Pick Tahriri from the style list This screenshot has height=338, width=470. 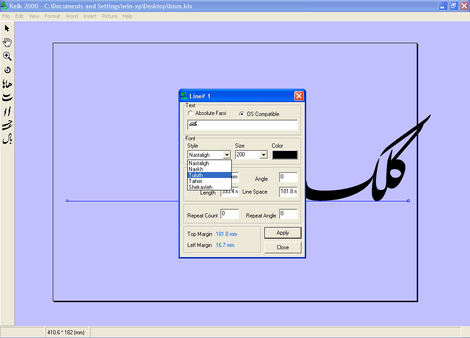(x=209, y=181)
